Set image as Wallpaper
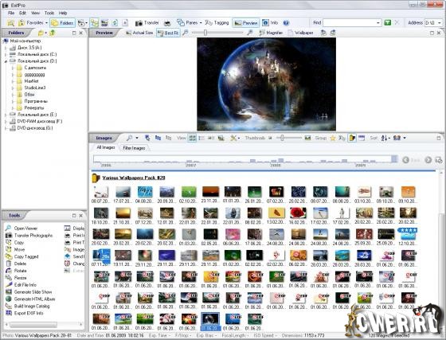This screenshot has width=446, height=340. pyautogui.click(x=301, y=33)
